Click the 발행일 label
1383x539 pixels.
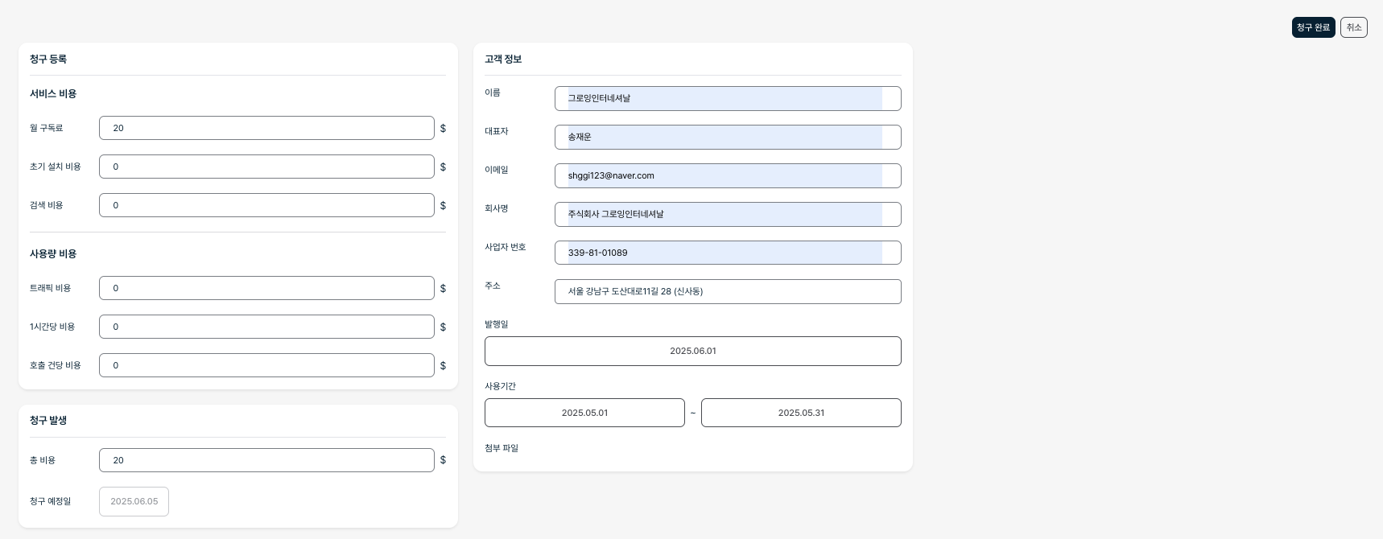coord(497,324)
